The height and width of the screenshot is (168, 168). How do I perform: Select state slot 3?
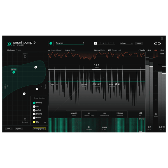(101, 43)
